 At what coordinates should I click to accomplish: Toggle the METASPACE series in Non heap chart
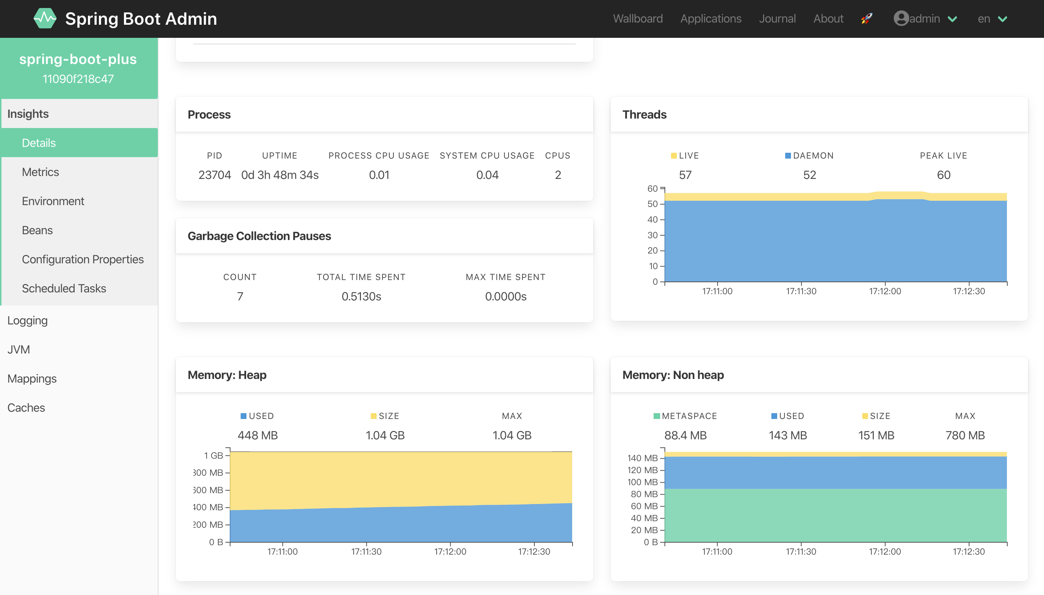pos(685,416)
